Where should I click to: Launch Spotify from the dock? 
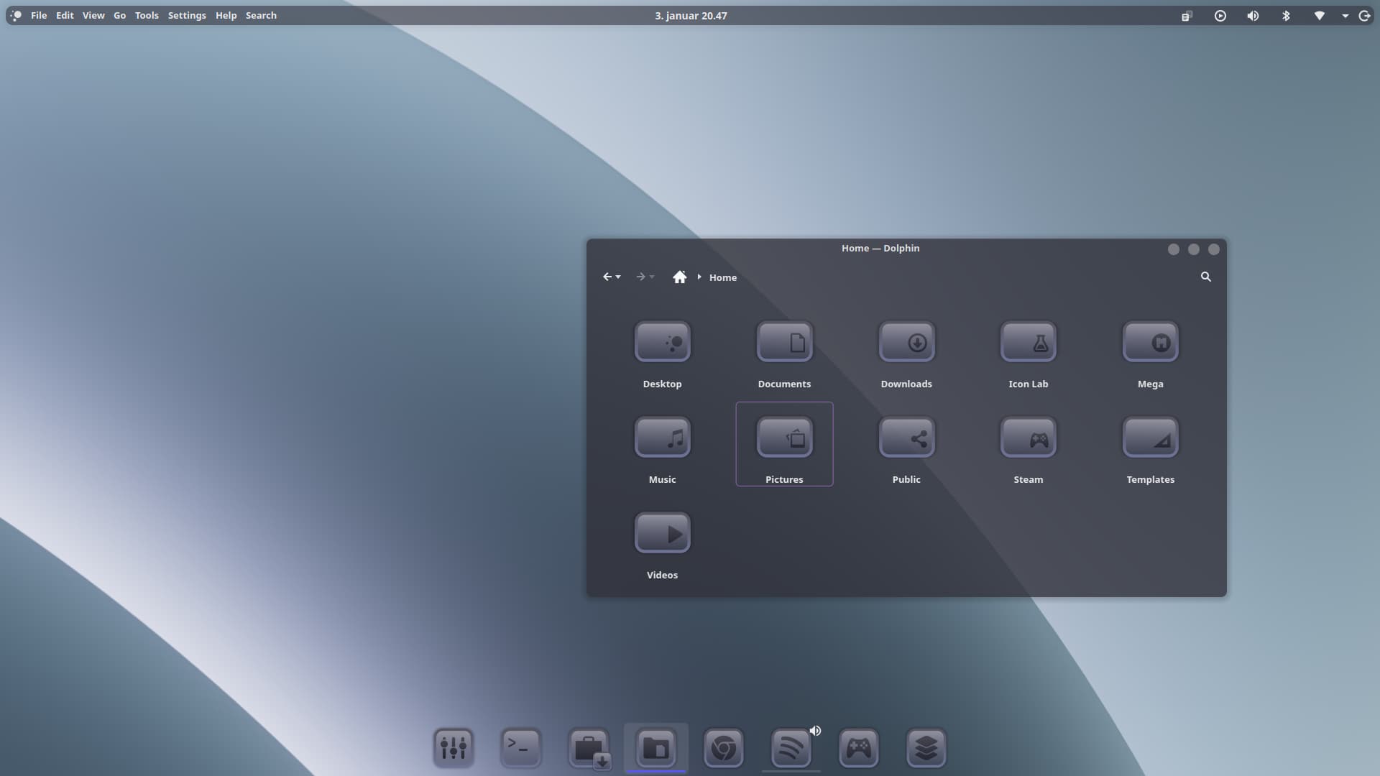[791, 748]
